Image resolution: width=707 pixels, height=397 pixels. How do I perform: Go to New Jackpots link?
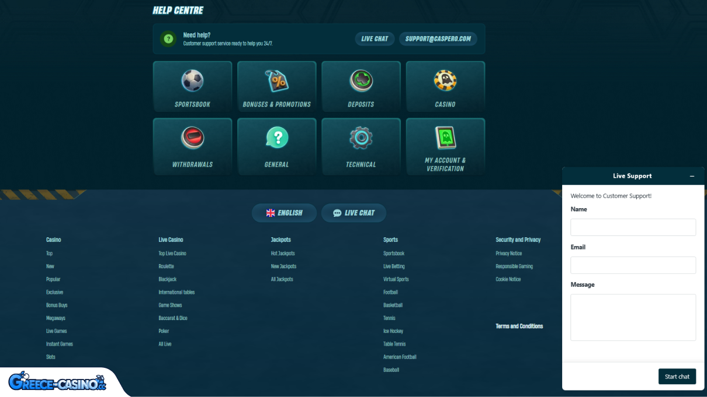point(283,266)
